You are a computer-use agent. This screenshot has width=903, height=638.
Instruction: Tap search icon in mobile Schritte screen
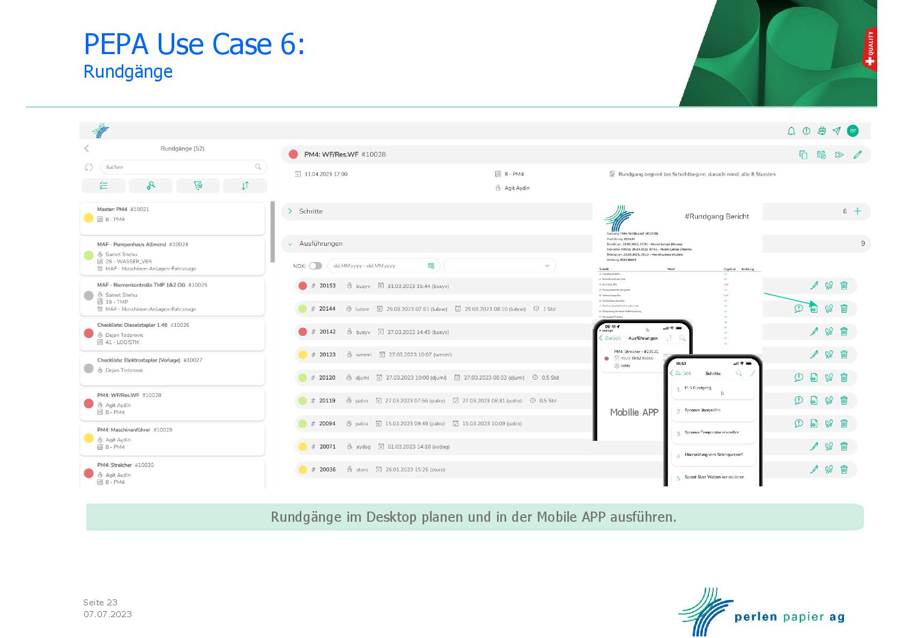pos(739,373)
